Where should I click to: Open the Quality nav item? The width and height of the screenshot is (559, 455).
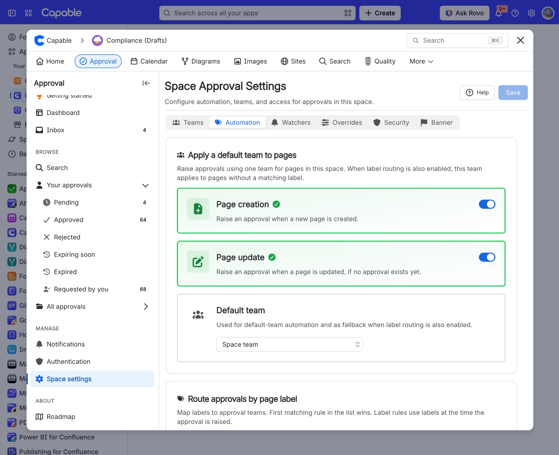click(x=380, y=61)
